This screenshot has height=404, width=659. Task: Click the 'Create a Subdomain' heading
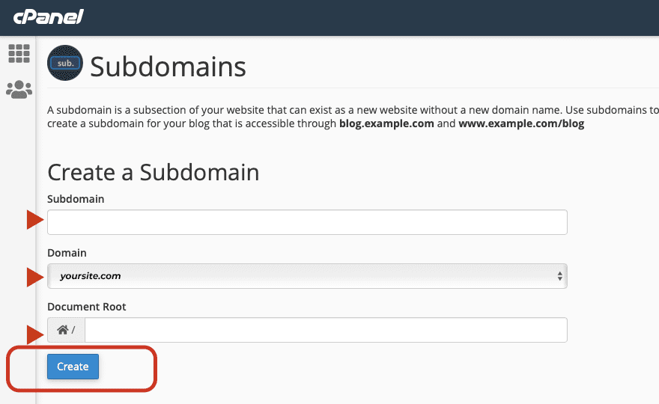point(153,173)
